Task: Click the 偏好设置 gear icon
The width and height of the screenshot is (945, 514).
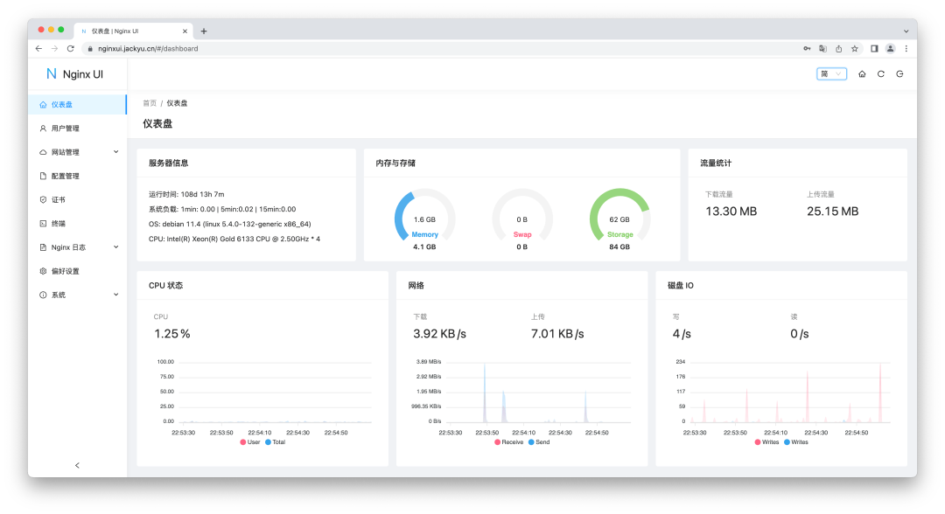Action: 41,271
